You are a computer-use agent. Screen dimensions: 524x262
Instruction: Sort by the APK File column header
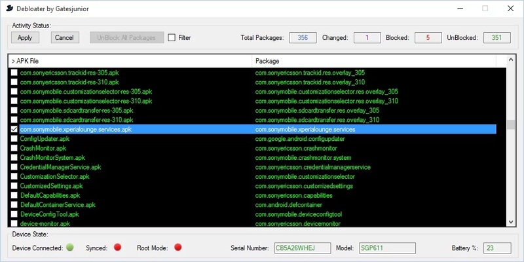pyautogui.click(x=130, y=61)
